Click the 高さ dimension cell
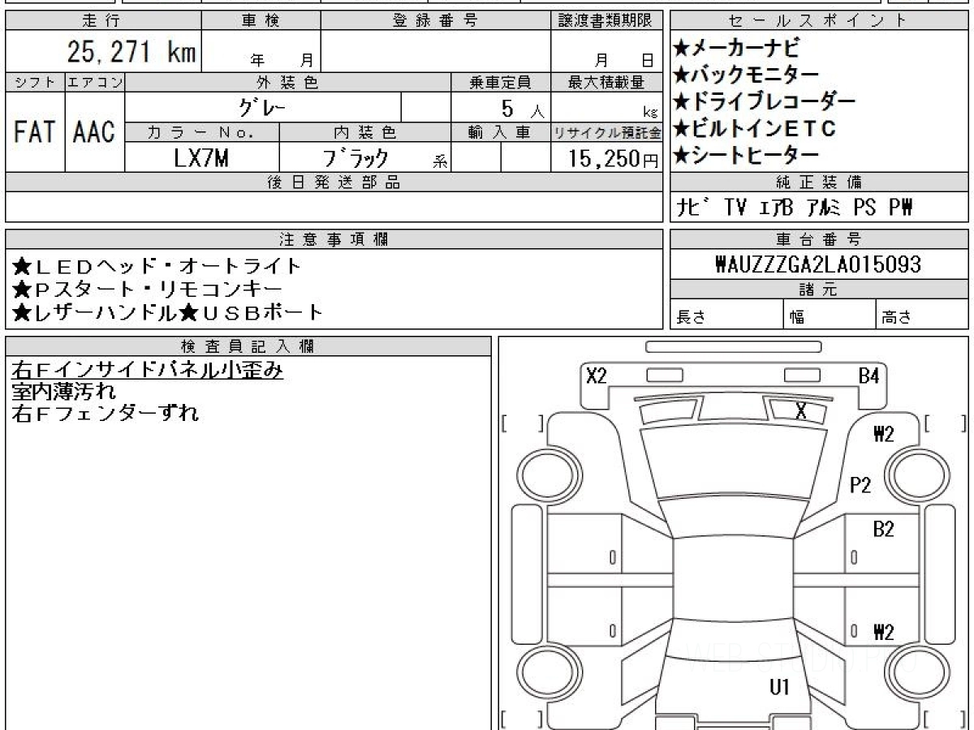Image resolution: width=974 pixels, height=730 pixels. tap(922, 315)
